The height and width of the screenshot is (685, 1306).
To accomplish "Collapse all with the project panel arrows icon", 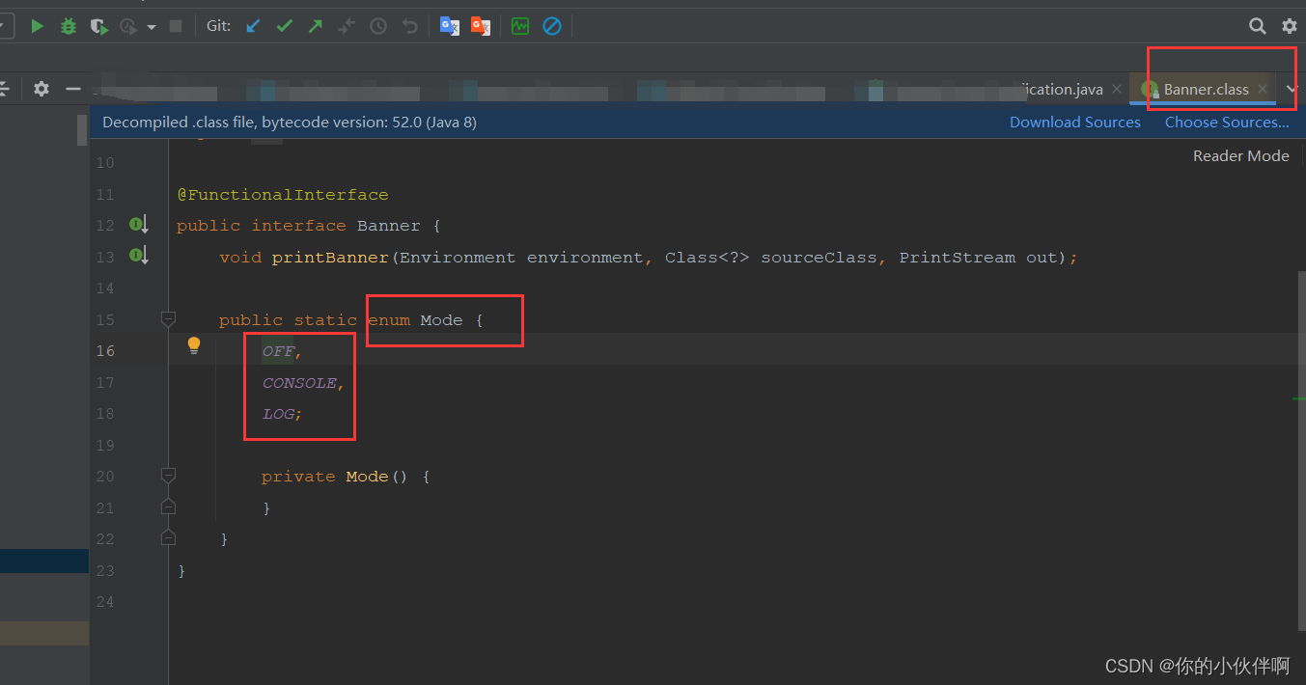I will [4, 89].
